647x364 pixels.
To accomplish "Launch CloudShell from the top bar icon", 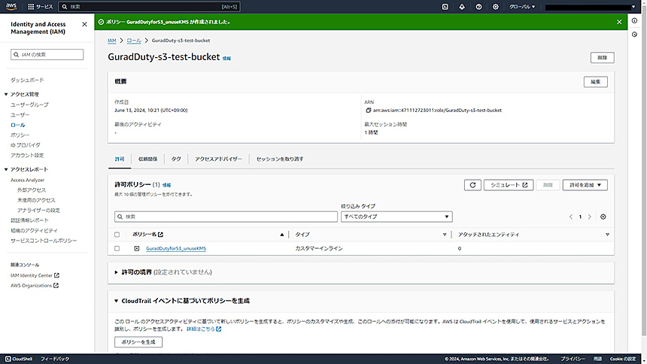I will click(x=445, y=7).
